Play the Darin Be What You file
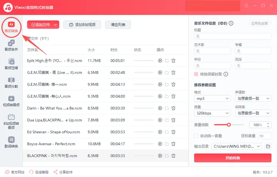Image resolution: width=277 pixels, height=177 pixels. 160,108
